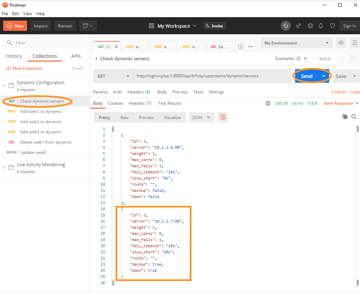Select PATCH Update web3 request
This screenshot has height=293, width=360.
pos(45,152)
